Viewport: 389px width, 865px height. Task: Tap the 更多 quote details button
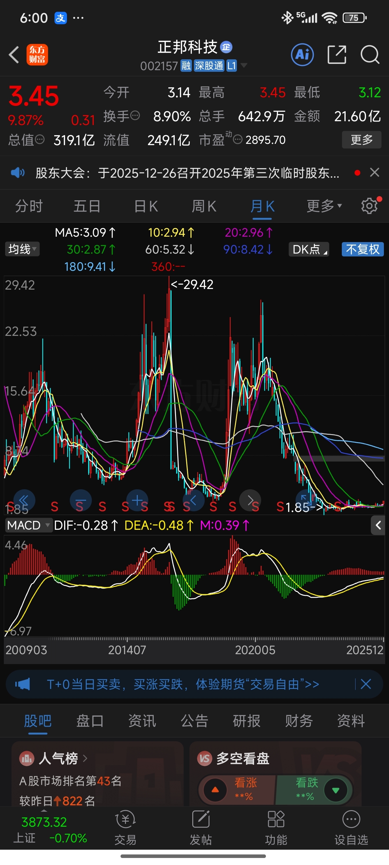click(362, 139)
